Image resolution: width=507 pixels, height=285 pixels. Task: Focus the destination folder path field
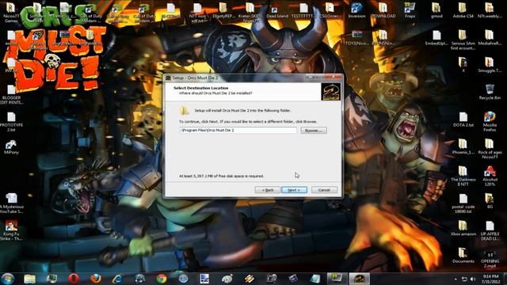coord(238,130)
